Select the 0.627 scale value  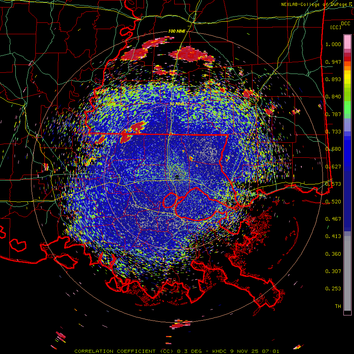(333, 167)
